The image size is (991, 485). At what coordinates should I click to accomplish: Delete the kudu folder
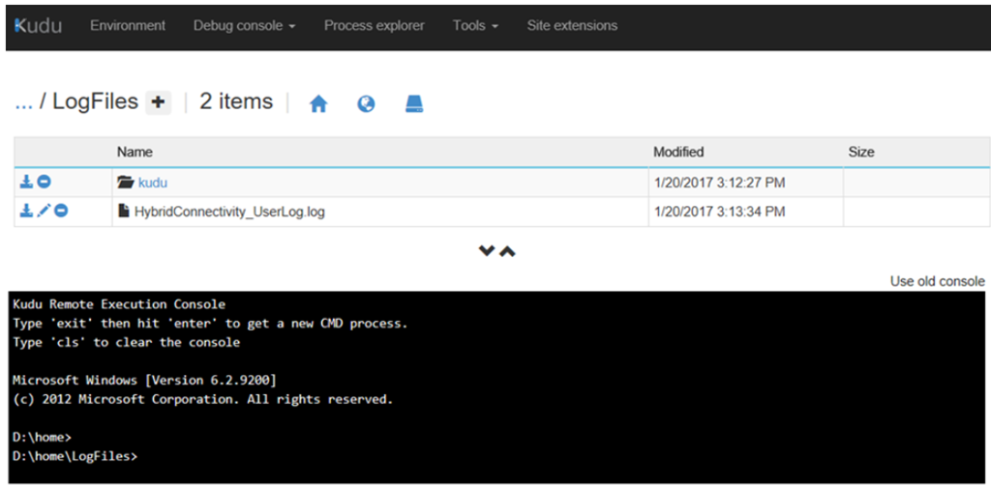point(44,182)
